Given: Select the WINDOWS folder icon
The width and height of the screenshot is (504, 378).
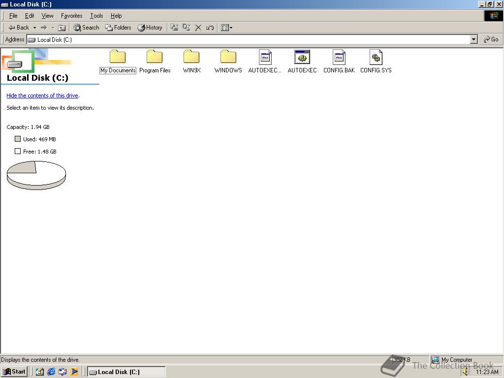Looking at the screenshot, I should [x=228, y=57].
